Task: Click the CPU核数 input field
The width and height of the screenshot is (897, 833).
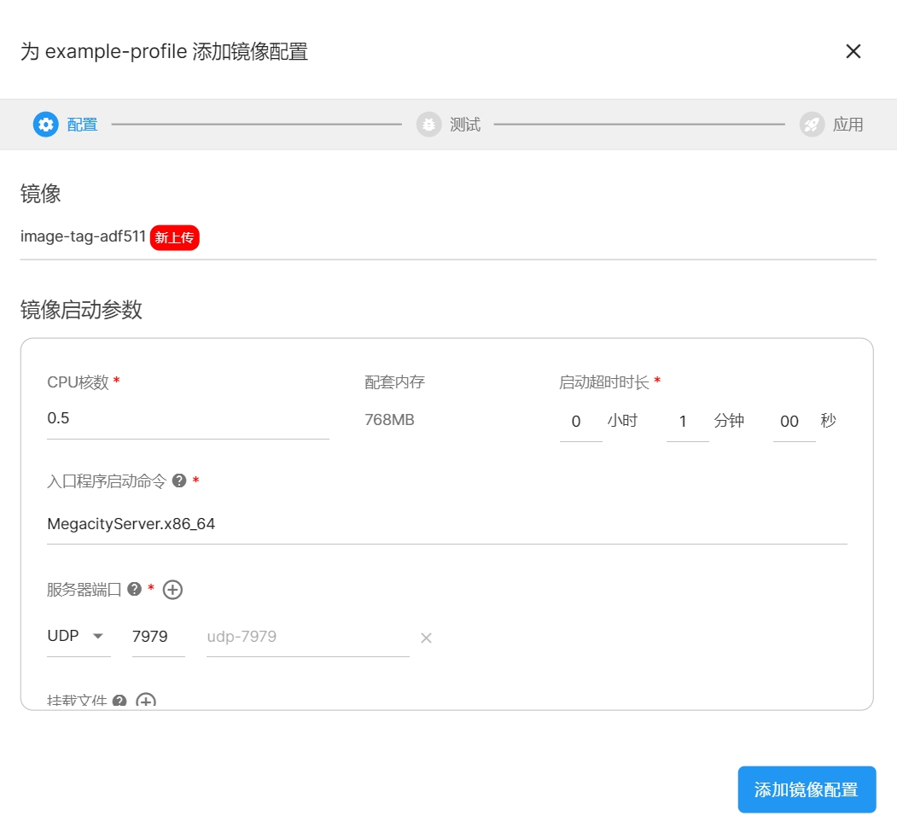Action: 188,419
